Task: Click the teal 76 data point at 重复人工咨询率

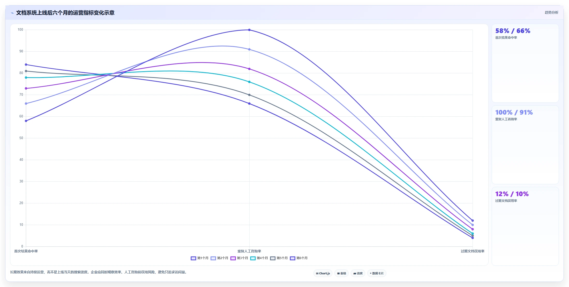Action: [249, 82]
